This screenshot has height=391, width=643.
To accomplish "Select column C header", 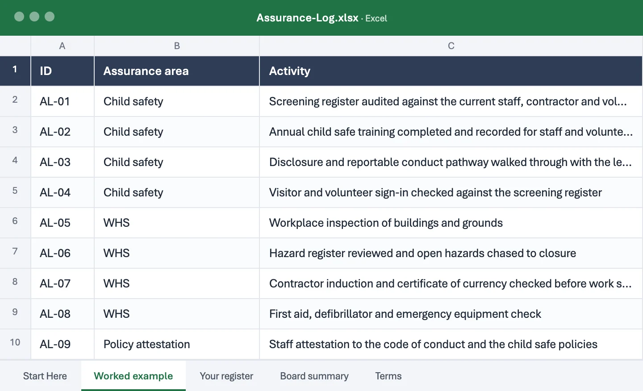I will click(451, 46).
